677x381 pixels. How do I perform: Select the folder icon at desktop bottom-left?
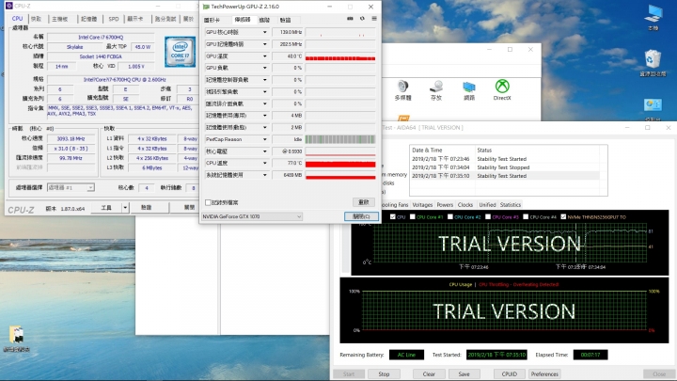[x=16, y=339]
